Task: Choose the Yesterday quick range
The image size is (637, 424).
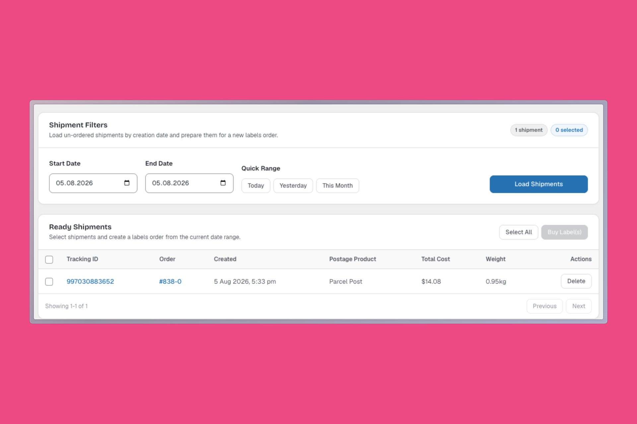Action: (293, 185)
